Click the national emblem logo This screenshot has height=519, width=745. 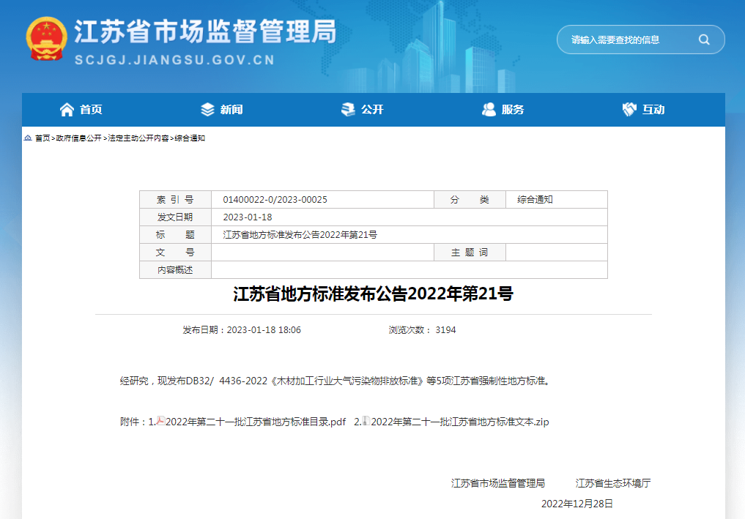(x=47, y=40)
